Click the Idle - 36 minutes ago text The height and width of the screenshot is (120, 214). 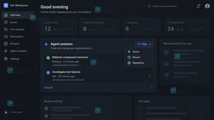(63, 76)
